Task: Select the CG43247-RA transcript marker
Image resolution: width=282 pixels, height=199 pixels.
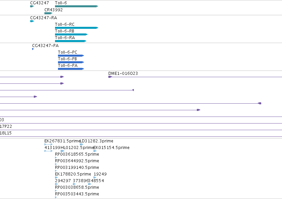Action: coord(32,21)
